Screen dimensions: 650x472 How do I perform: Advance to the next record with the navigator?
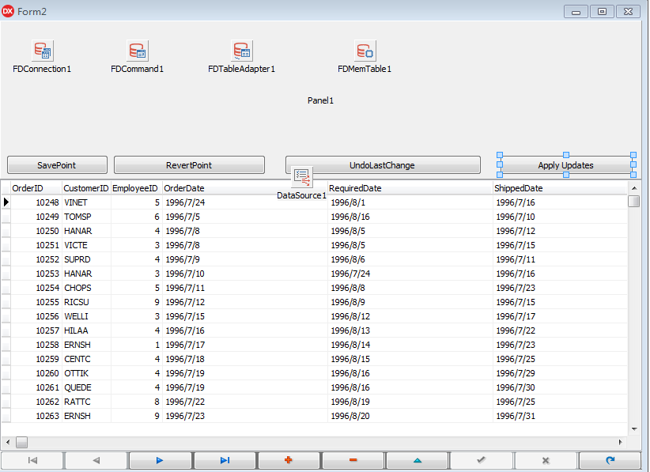tap(160, 459)
